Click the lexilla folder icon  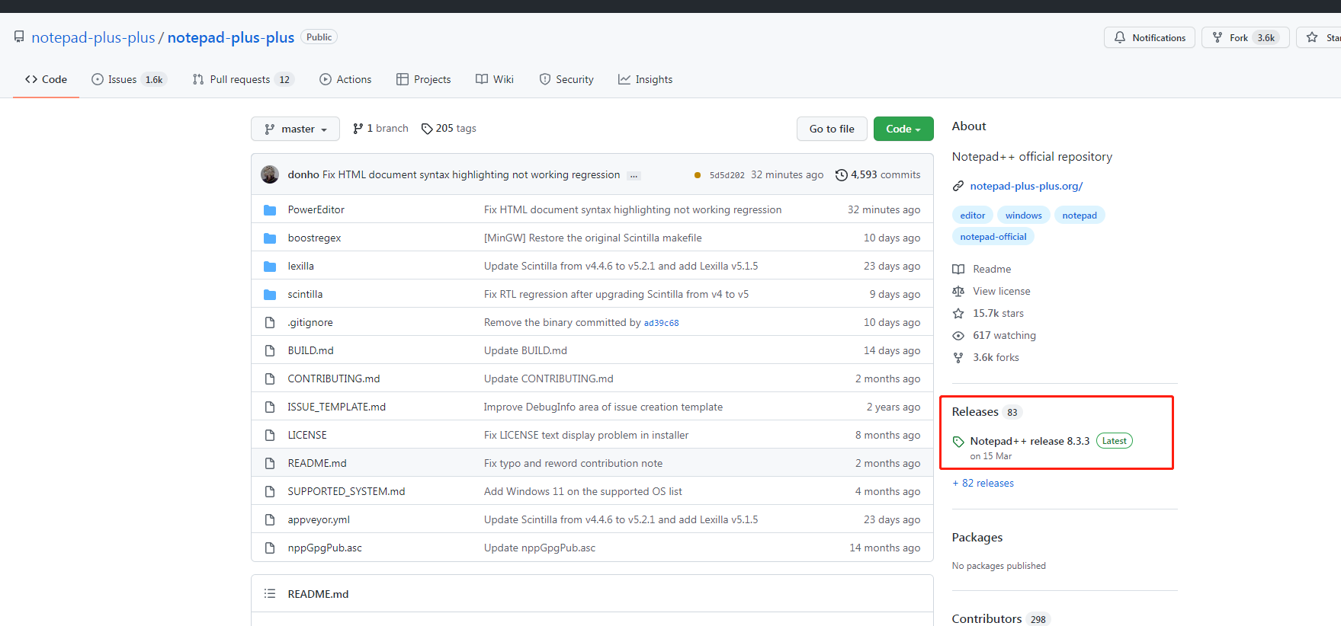point(270,266)
